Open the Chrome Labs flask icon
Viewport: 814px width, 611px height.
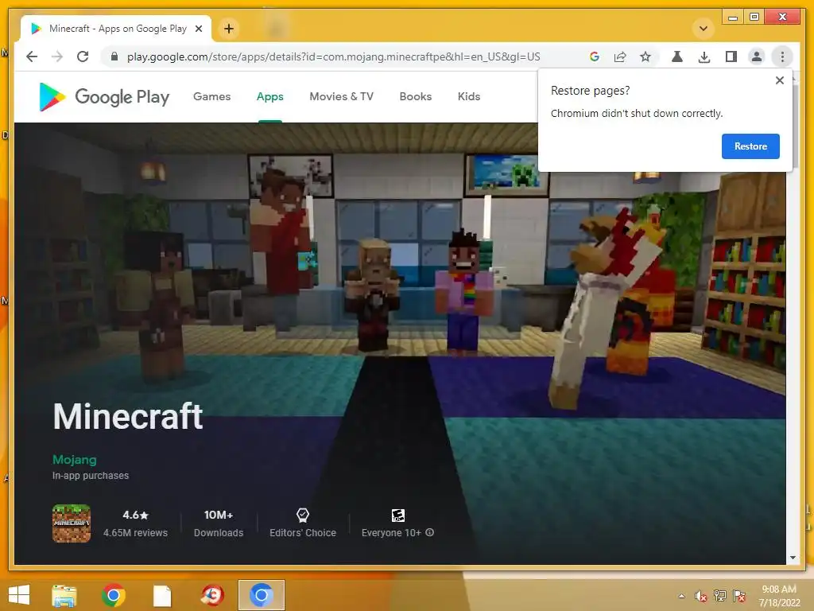pyautogui.click(x=677, y=56)
